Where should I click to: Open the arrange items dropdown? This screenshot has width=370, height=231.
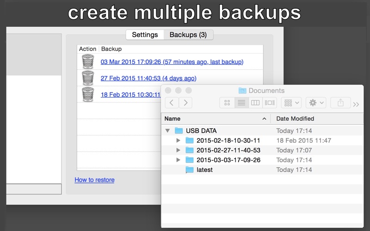291,103
